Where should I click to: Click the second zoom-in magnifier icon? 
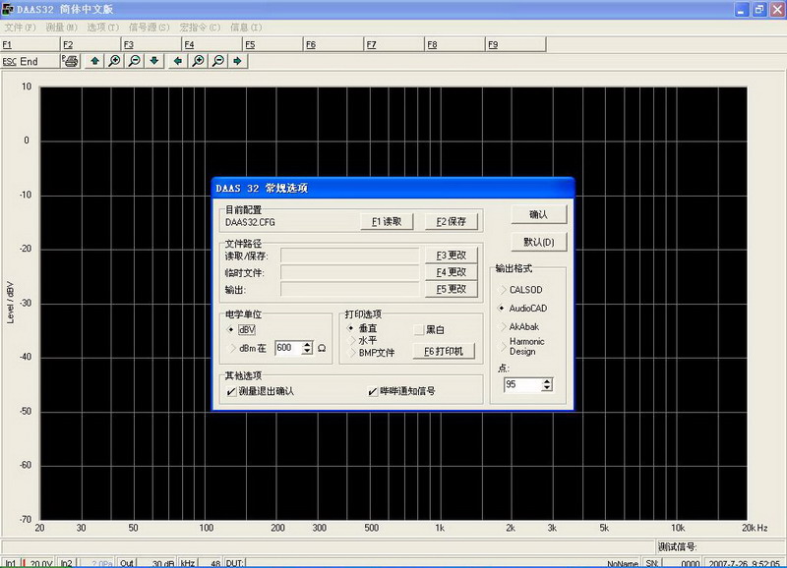tap(199, 61)
